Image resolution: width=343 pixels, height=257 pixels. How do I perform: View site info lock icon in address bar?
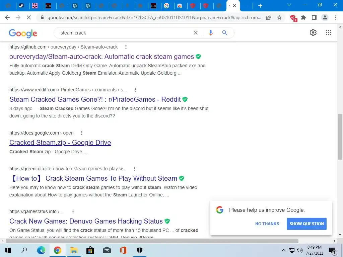pyautogui.click(x=42, y=18)
